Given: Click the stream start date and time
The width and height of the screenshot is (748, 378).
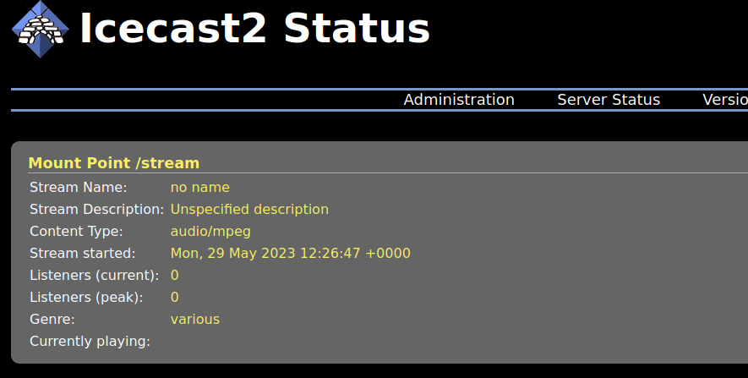Looking at the screenshot, I should (x=291, y=253).
